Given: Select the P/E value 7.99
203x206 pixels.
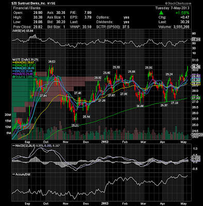Looking at the screenshot, I should tap(88, 13).
